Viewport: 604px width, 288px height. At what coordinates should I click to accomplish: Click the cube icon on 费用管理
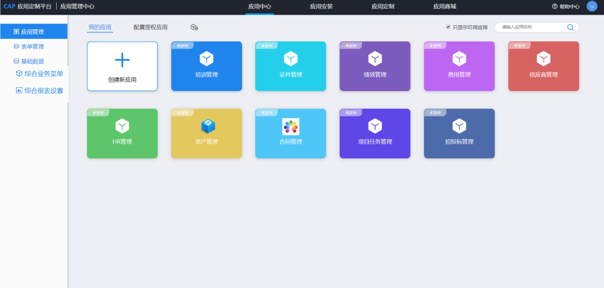tap(459, 59)
